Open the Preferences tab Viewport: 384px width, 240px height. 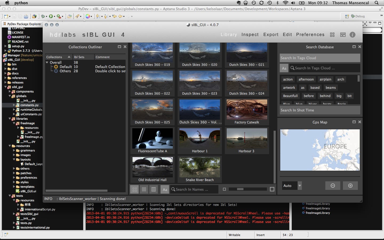(310, 35)
